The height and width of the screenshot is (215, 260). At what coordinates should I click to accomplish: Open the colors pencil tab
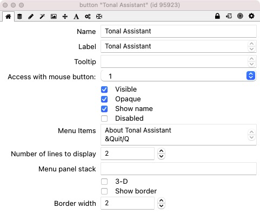pyautogui.click(x=31, y=17)
